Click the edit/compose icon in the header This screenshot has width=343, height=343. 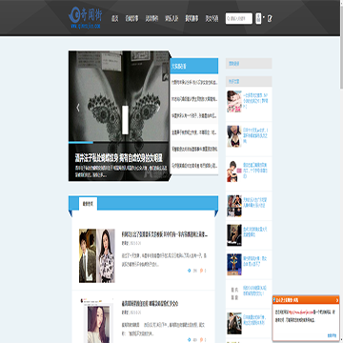pos(270,18)
